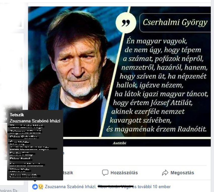Click the Tetszik heading in the tooltip
This screenshot has height=192, width=214.
tap(17, 115)
